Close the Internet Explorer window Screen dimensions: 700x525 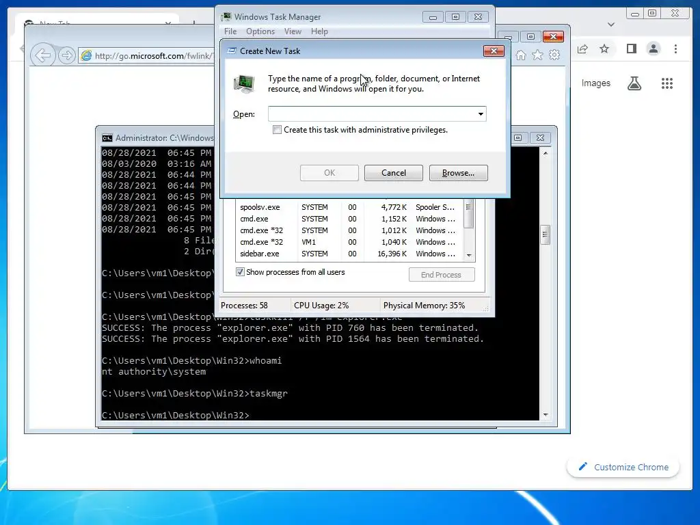pos(554,37)
